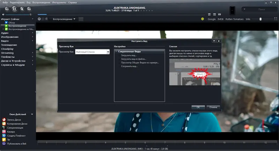Select Загрузить вид из файла... option
279x151 pixels.
(x=134, y=59)
